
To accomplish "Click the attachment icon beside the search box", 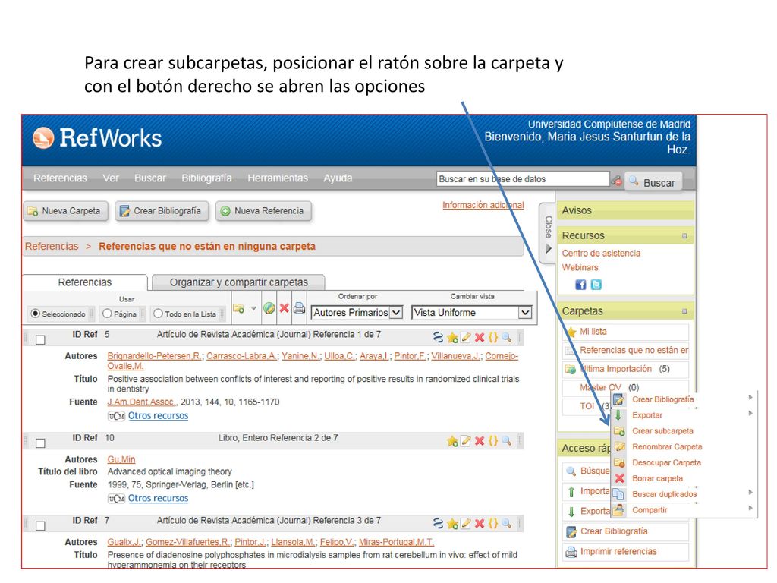I will pyautogui.click(x=616, y=181).
